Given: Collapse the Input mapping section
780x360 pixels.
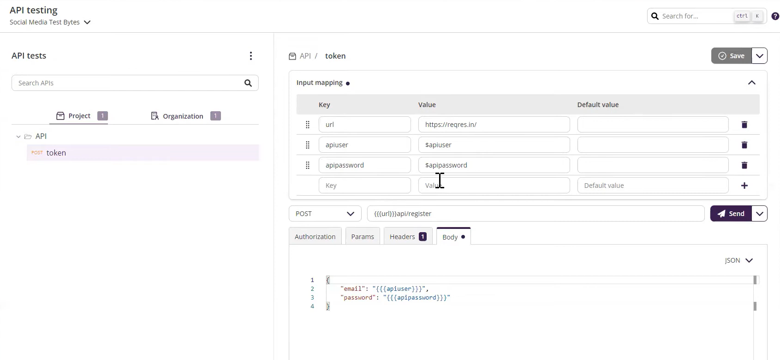Looking at the screenshot, I should [x=751, y=83].
